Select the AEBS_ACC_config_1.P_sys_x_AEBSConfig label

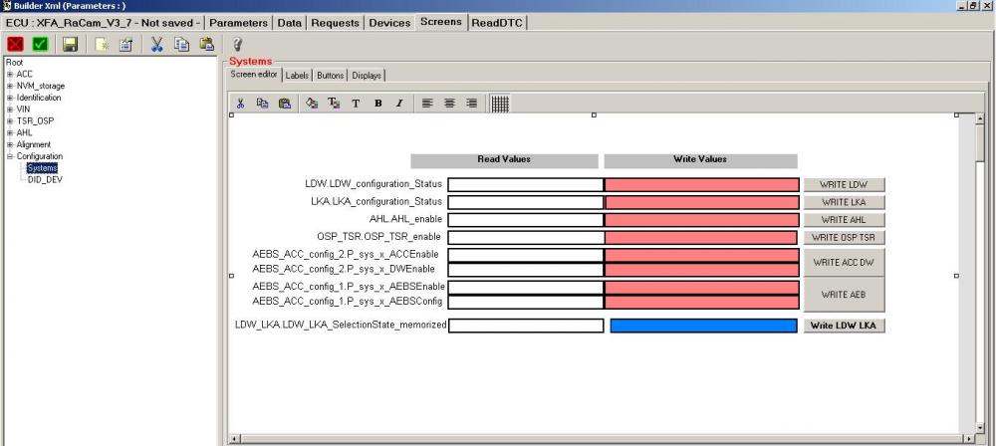click(348, 301)
